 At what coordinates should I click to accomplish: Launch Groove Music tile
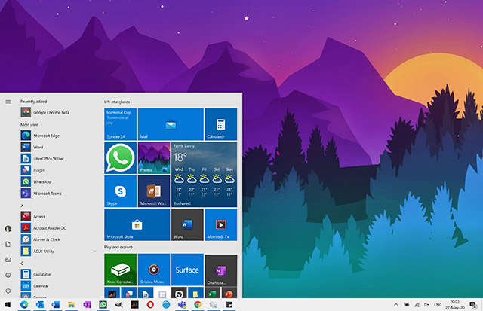pos(153,270)
